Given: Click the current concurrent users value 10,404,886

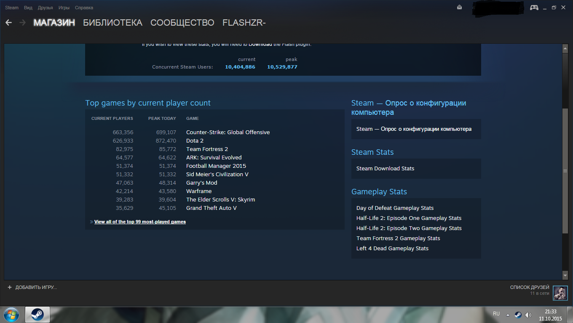Looking at the screenshot, I should [240, 67].
